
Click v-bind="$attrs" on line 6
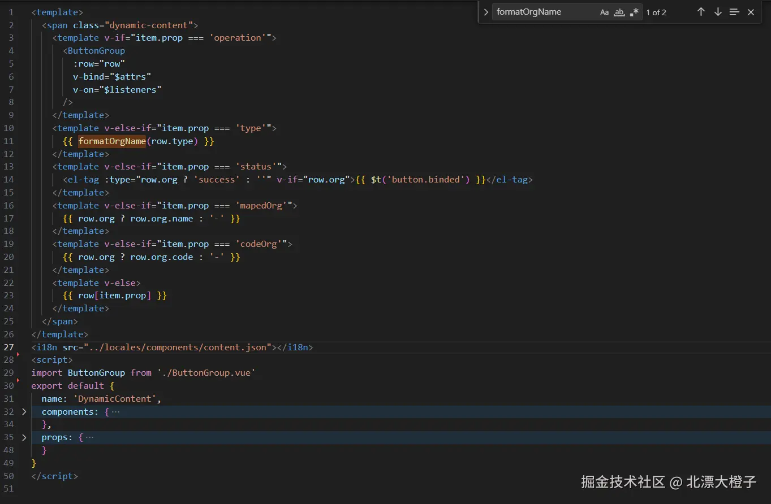click(112, 76)
